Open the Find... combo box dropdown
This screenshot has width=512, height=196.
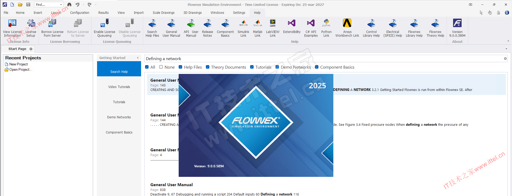pyautogui.click(x=61, y=5)
